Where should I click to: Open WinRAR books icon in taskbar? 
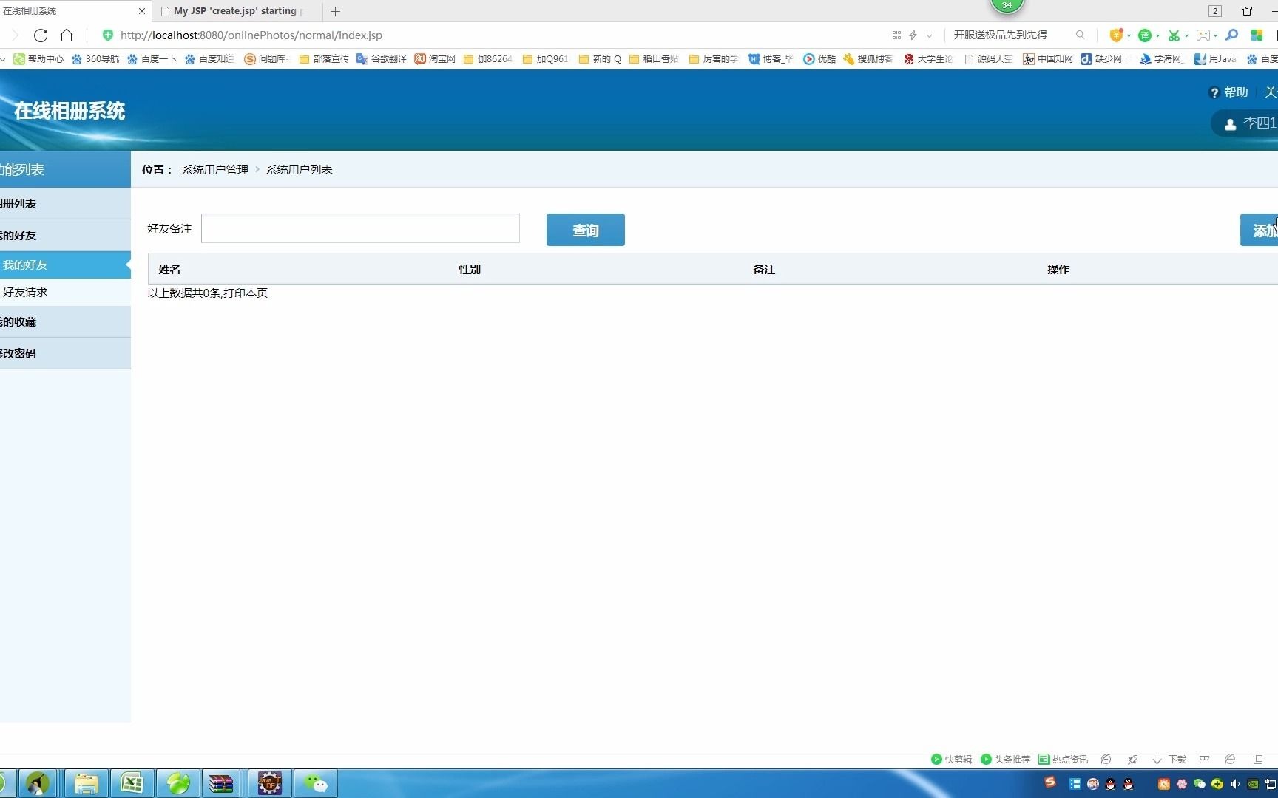(220, 783)
